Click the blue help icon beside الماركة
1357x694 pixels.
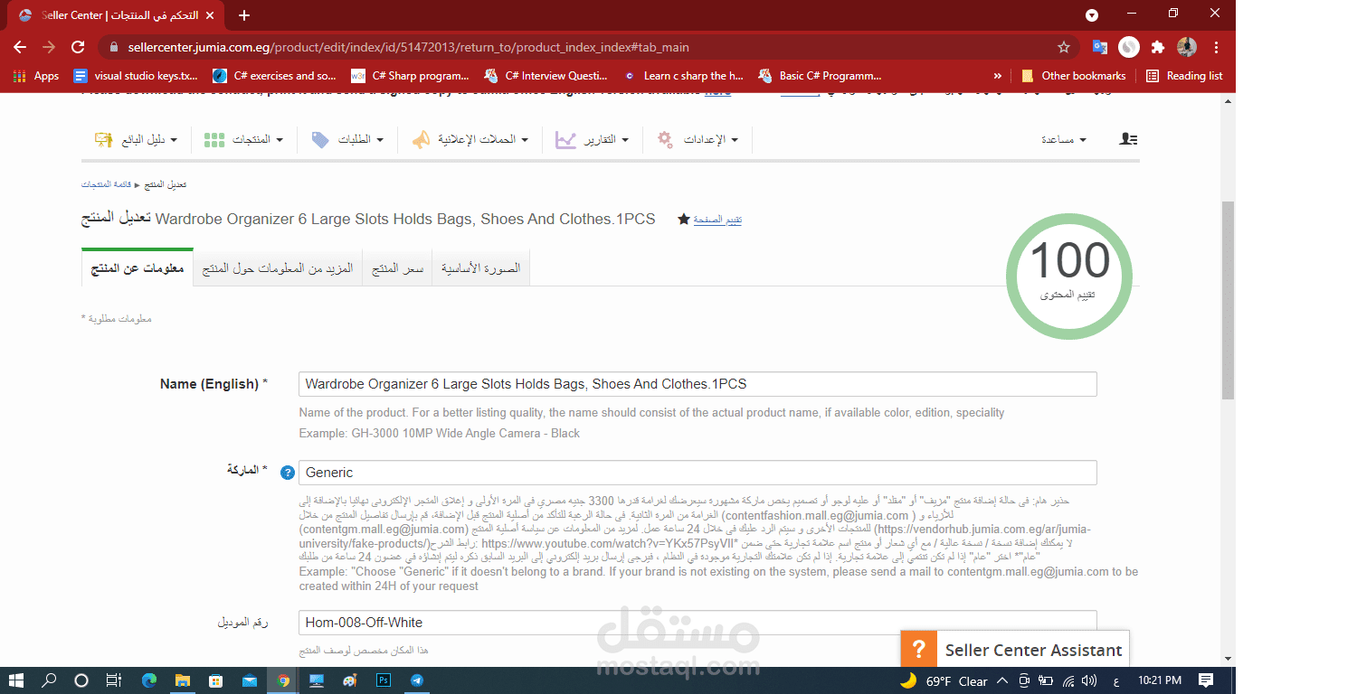[288, 473]
